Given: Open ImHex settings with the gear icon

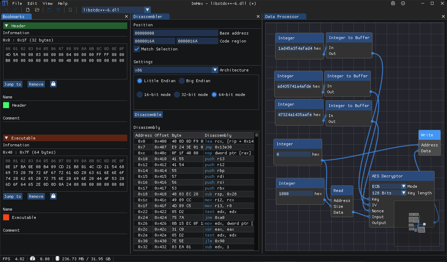Looking at the screenshot, I should click(393, 3).
